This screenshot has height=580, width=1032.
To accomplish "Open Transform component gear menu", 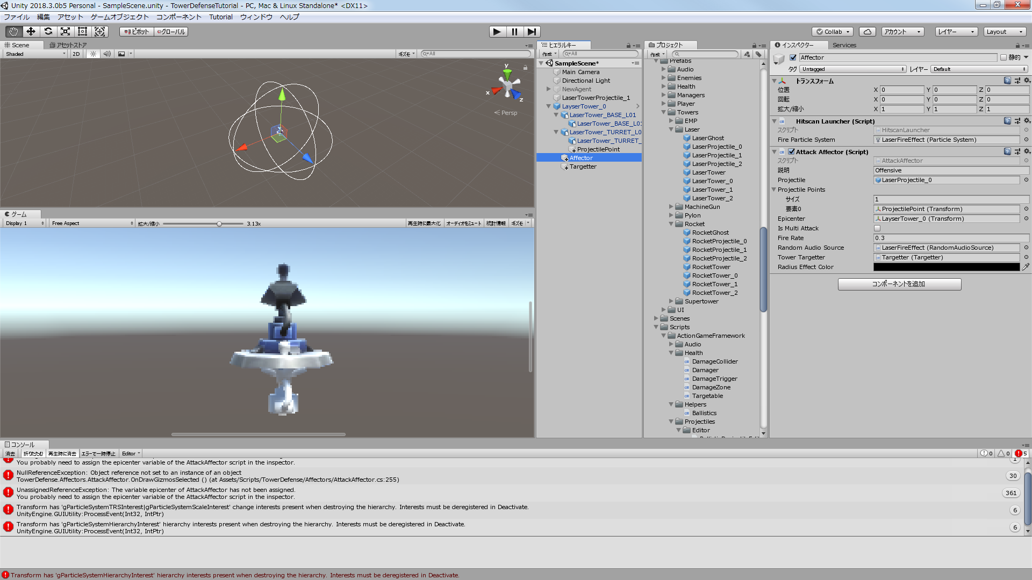I will (1027, 81).
